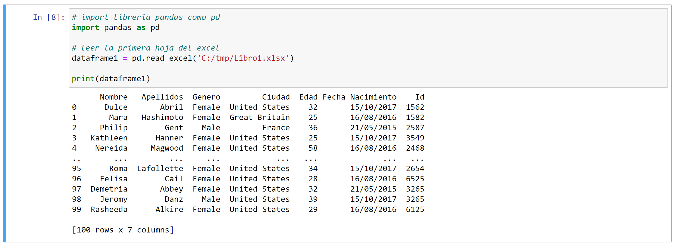675x246 pixels.
Task: Click the Id value 1562
Action: 415,107
